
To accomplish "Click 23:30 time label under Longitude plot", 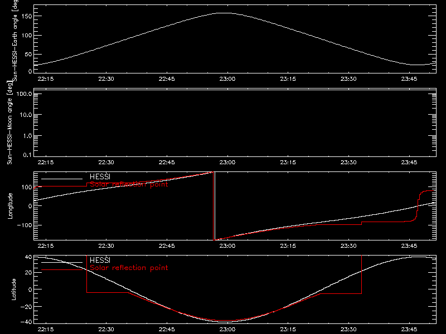I will (348, 245).
